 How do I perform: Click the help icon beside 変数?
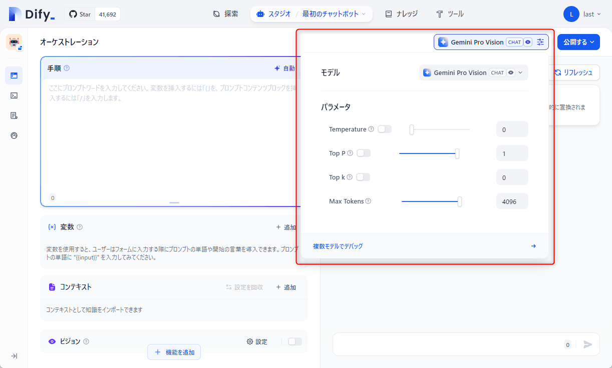click(x=80, y=227)
